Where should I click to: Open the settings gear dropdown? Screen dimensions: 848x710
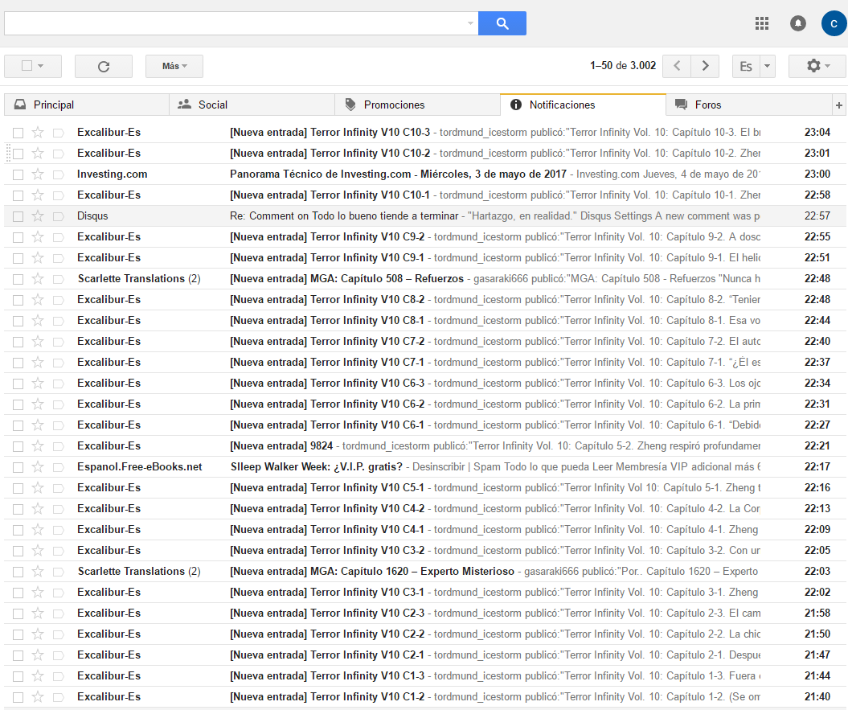click(x=817, y=66)
